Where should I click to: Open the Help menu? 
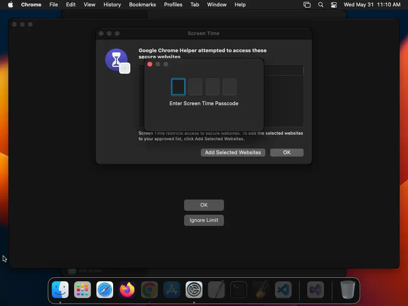240,4
